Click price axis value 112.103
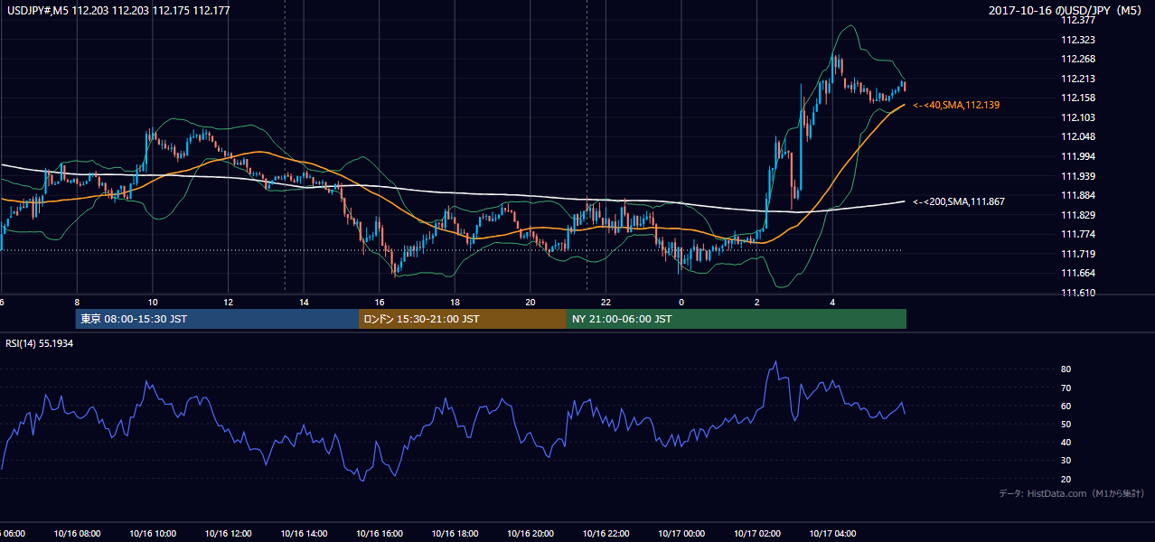 coord(1077,117)
